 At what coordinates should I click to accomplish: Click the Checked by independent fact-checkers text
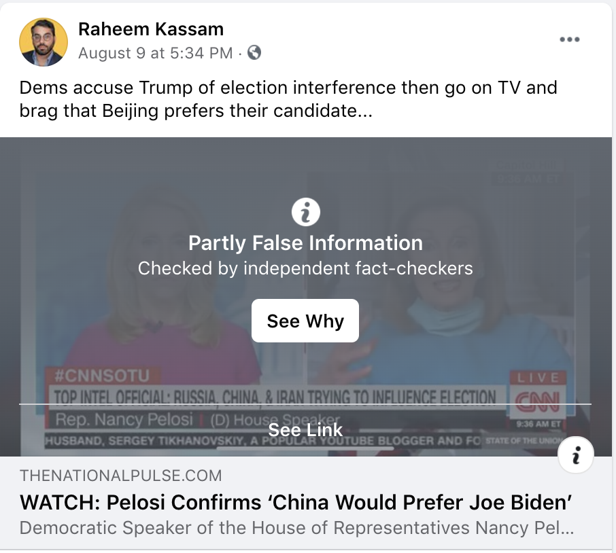[305, 268]
